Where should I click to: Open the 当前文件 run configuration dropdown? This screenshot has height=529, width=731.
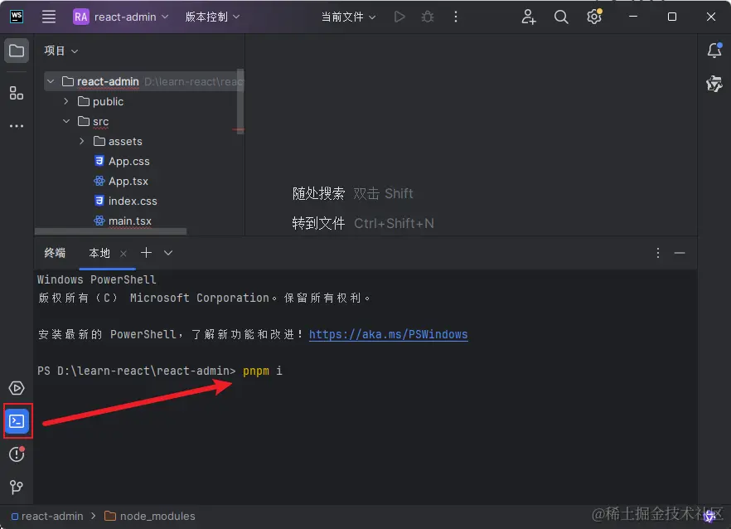click(x=348, y=17)
